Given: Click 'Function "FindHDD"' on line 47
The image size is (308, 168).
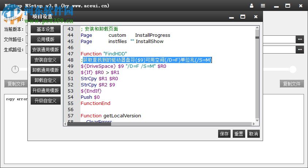Looking at the screenshot, I should pos(104,54).
